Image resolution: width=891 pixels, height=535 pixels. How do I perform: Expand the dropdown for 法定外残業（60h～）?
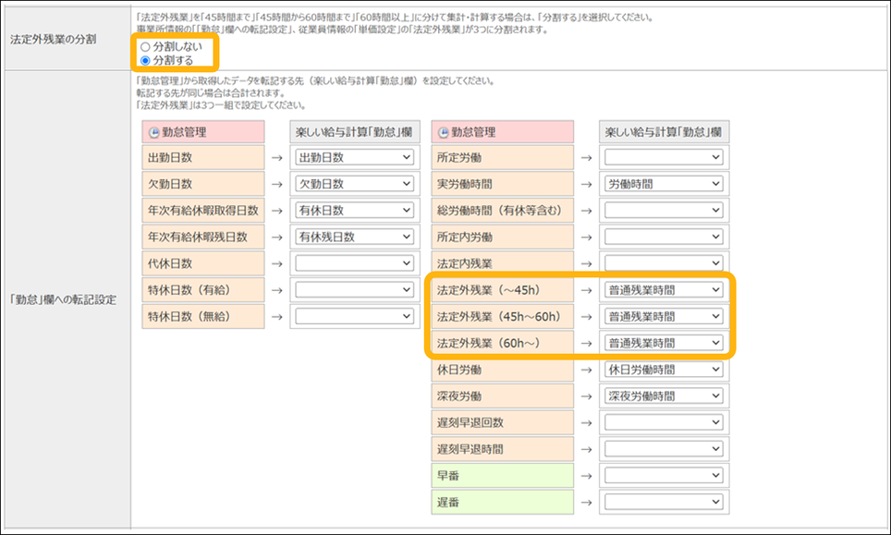pyautogui.click(x=663, y=343)
